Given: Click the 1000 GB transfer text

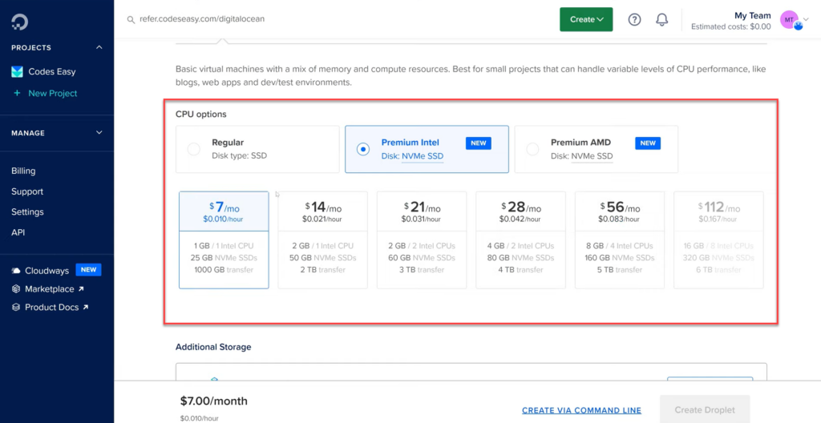Looking at the screenshot, I should click(x=224, y=270).
